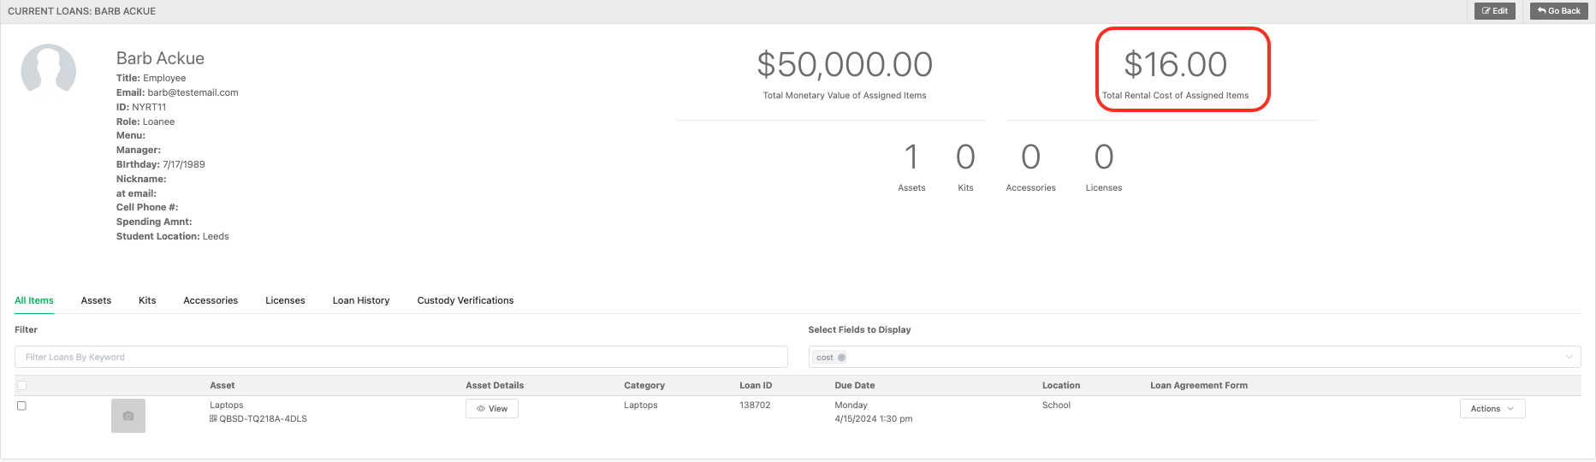Click the arrow icon on Go Back

point(1541,11)
